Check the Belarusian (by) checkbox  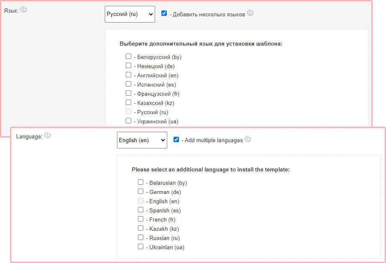point(141,182)
